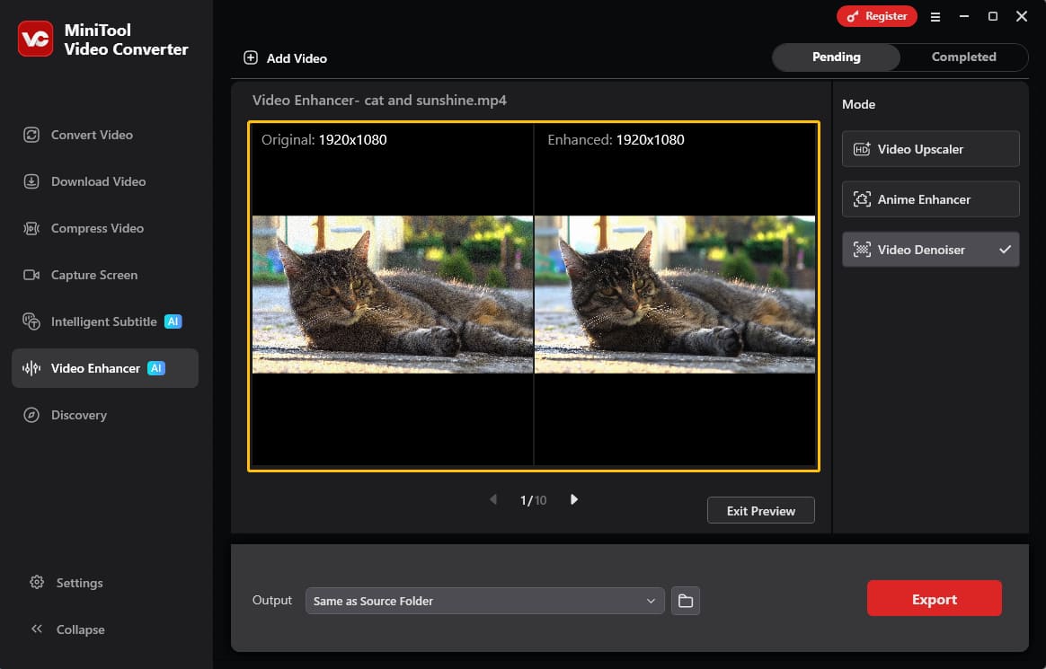The width and height of the screenshot is (1046, 669).
Task: Browse output location via the folder icon
Action: pyautogui.click(x=686, y=601)
